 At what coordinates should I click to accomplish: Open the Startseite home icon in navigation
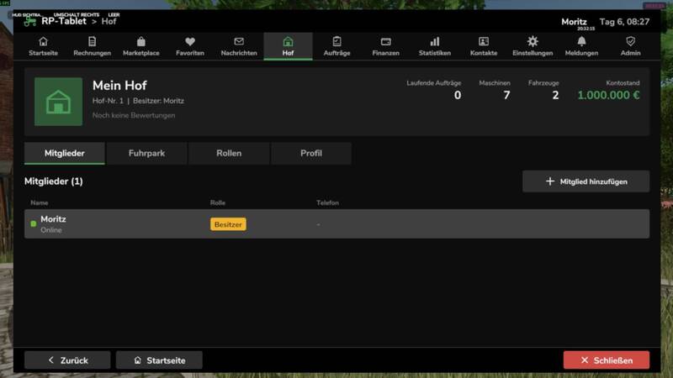(x=43, y=41)
